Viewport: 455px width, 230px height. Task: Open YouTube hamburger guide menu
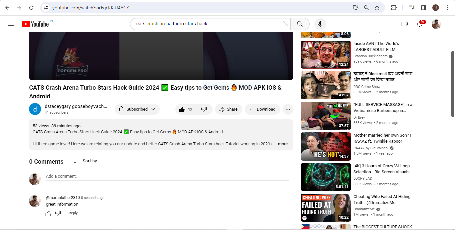pyautogui.click(x=11, y=24)
